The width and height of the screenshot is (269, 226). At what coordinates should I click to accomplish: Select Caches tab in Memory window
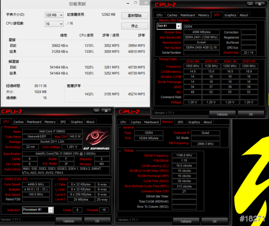click(x=136, y=122)
